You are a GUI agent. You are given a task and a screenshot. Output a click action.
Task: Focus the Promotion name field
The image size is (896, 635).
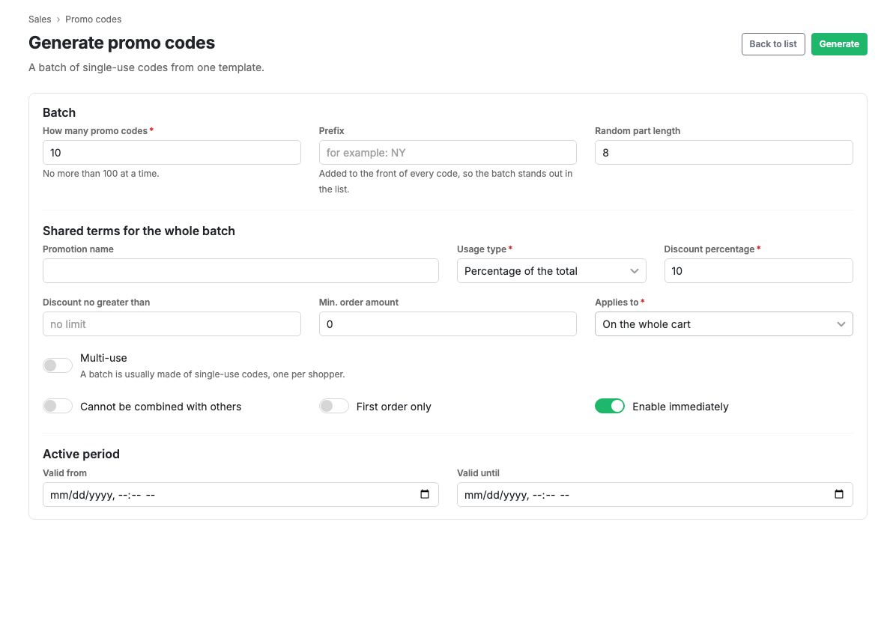pos(240,270)
